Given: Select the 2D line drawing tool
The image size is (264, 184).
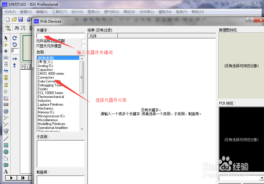Looking at the screenshot, I should pos(6,138).
